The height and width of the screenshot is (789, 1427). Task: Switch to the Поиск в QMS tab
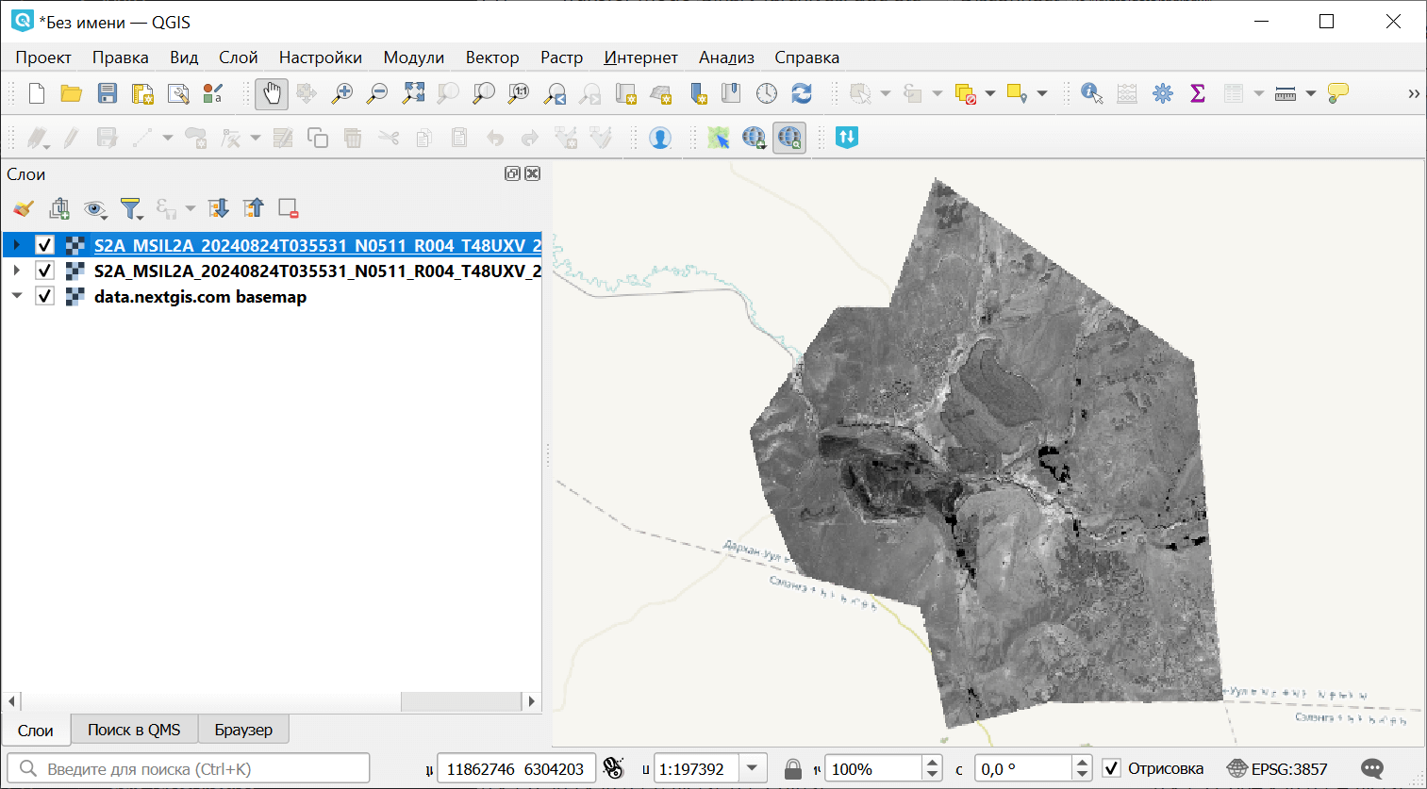134,730
